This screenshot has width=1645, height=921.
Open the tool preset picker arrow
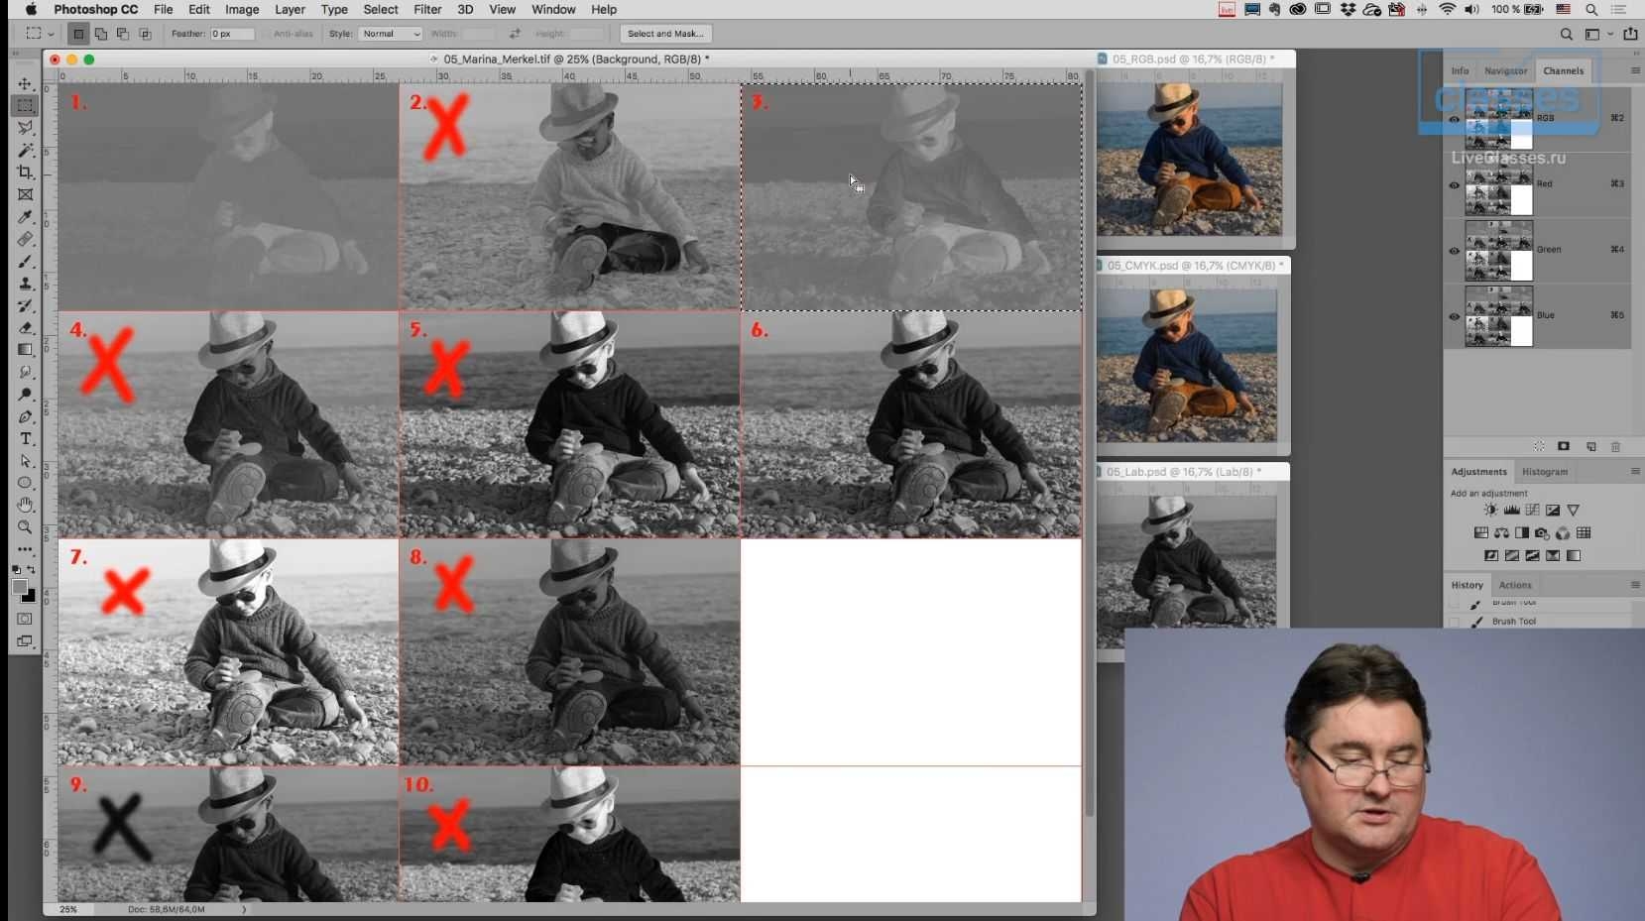52,34
